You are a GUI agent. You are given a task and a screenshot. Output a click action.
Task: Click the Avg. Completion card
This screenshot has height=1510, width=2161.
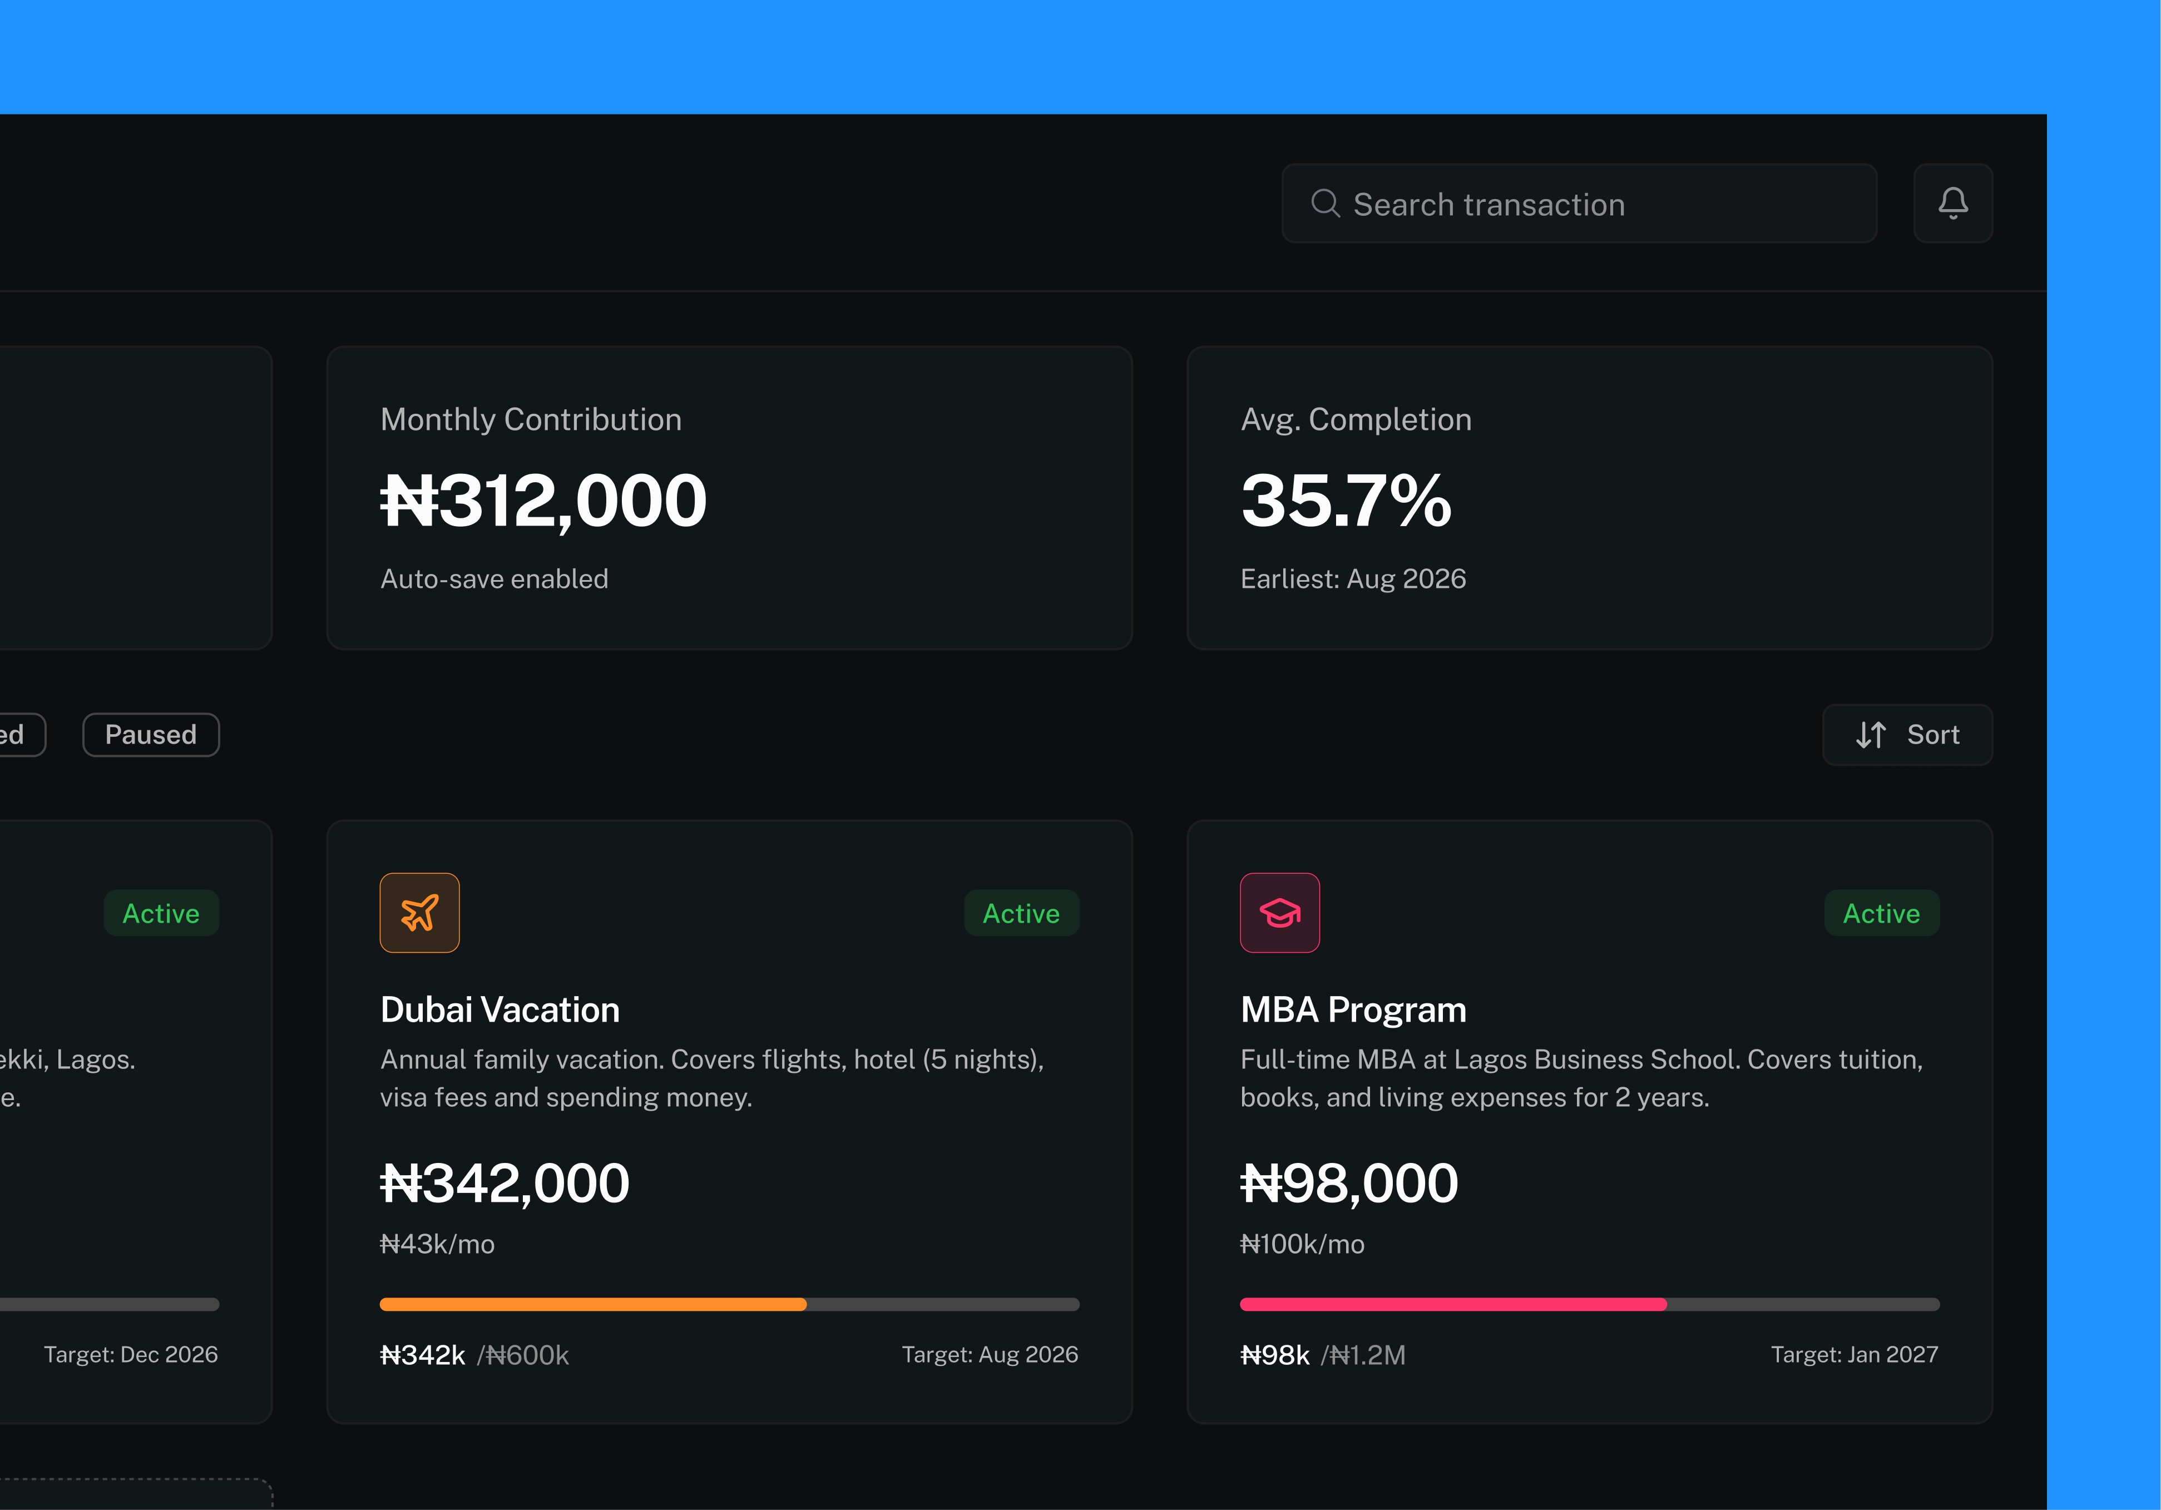point(1589,498)
